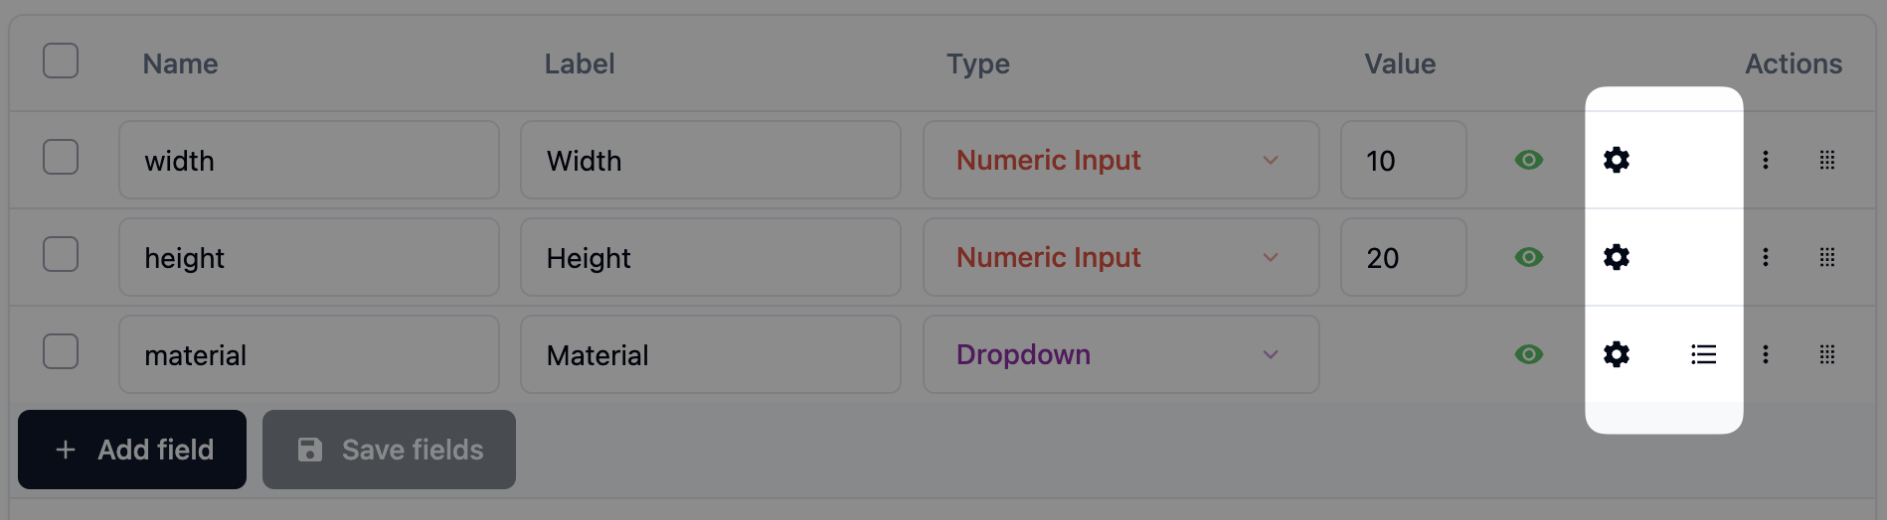1887x520 pixels.
Task: Open options list icon for material field
Action: [x=1703, y=354]
